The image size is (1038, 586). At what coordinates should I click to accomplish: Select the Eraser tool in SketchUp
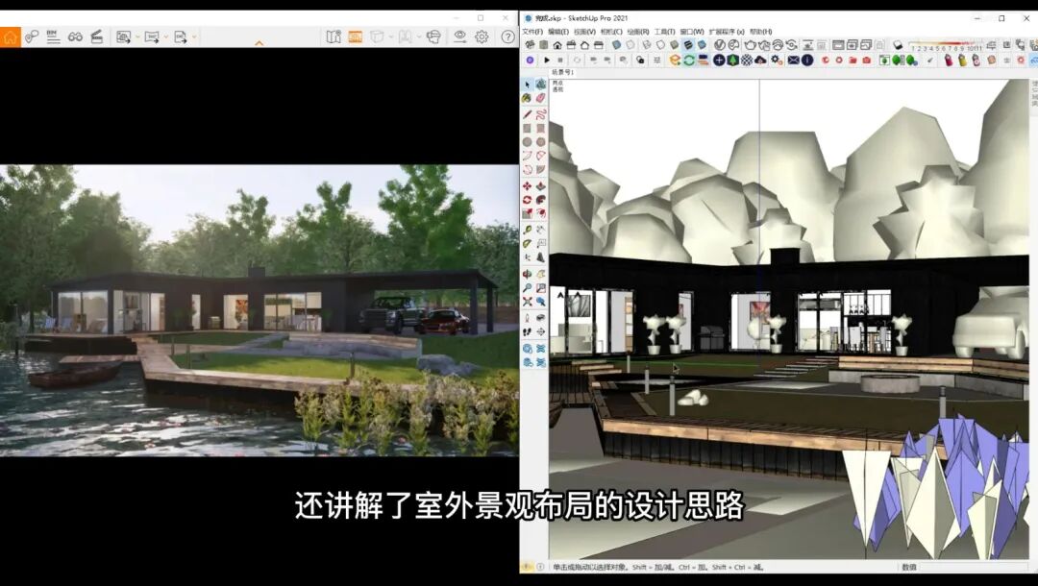click(x=541, y=98)
